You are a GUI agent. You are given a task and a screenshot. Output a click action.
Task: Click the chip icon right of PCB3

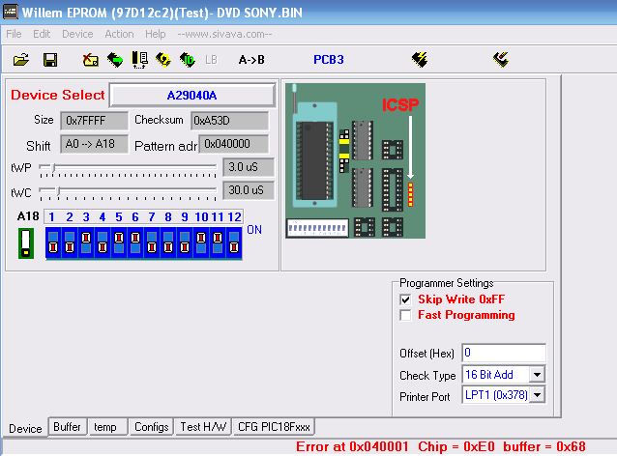[x=419, y=60]
